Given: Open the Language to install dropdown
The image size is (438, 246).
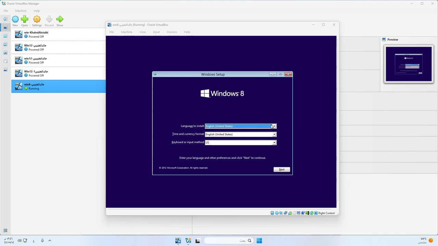Looking at the screenshot, I should click(x=274, y=126).
